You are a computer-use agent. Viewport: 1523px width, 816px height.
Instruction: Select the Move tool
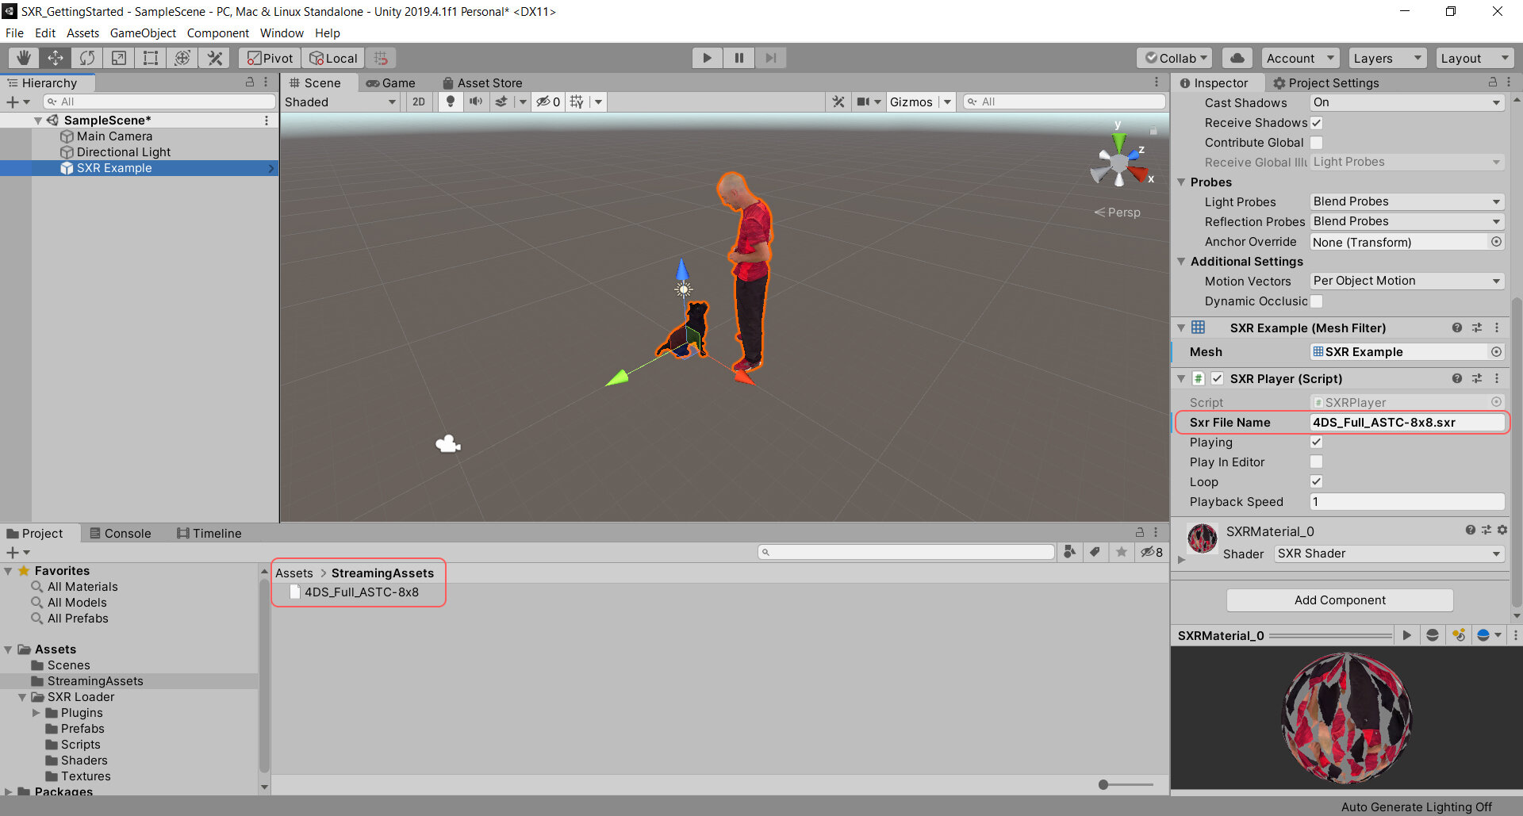[56, 58]
